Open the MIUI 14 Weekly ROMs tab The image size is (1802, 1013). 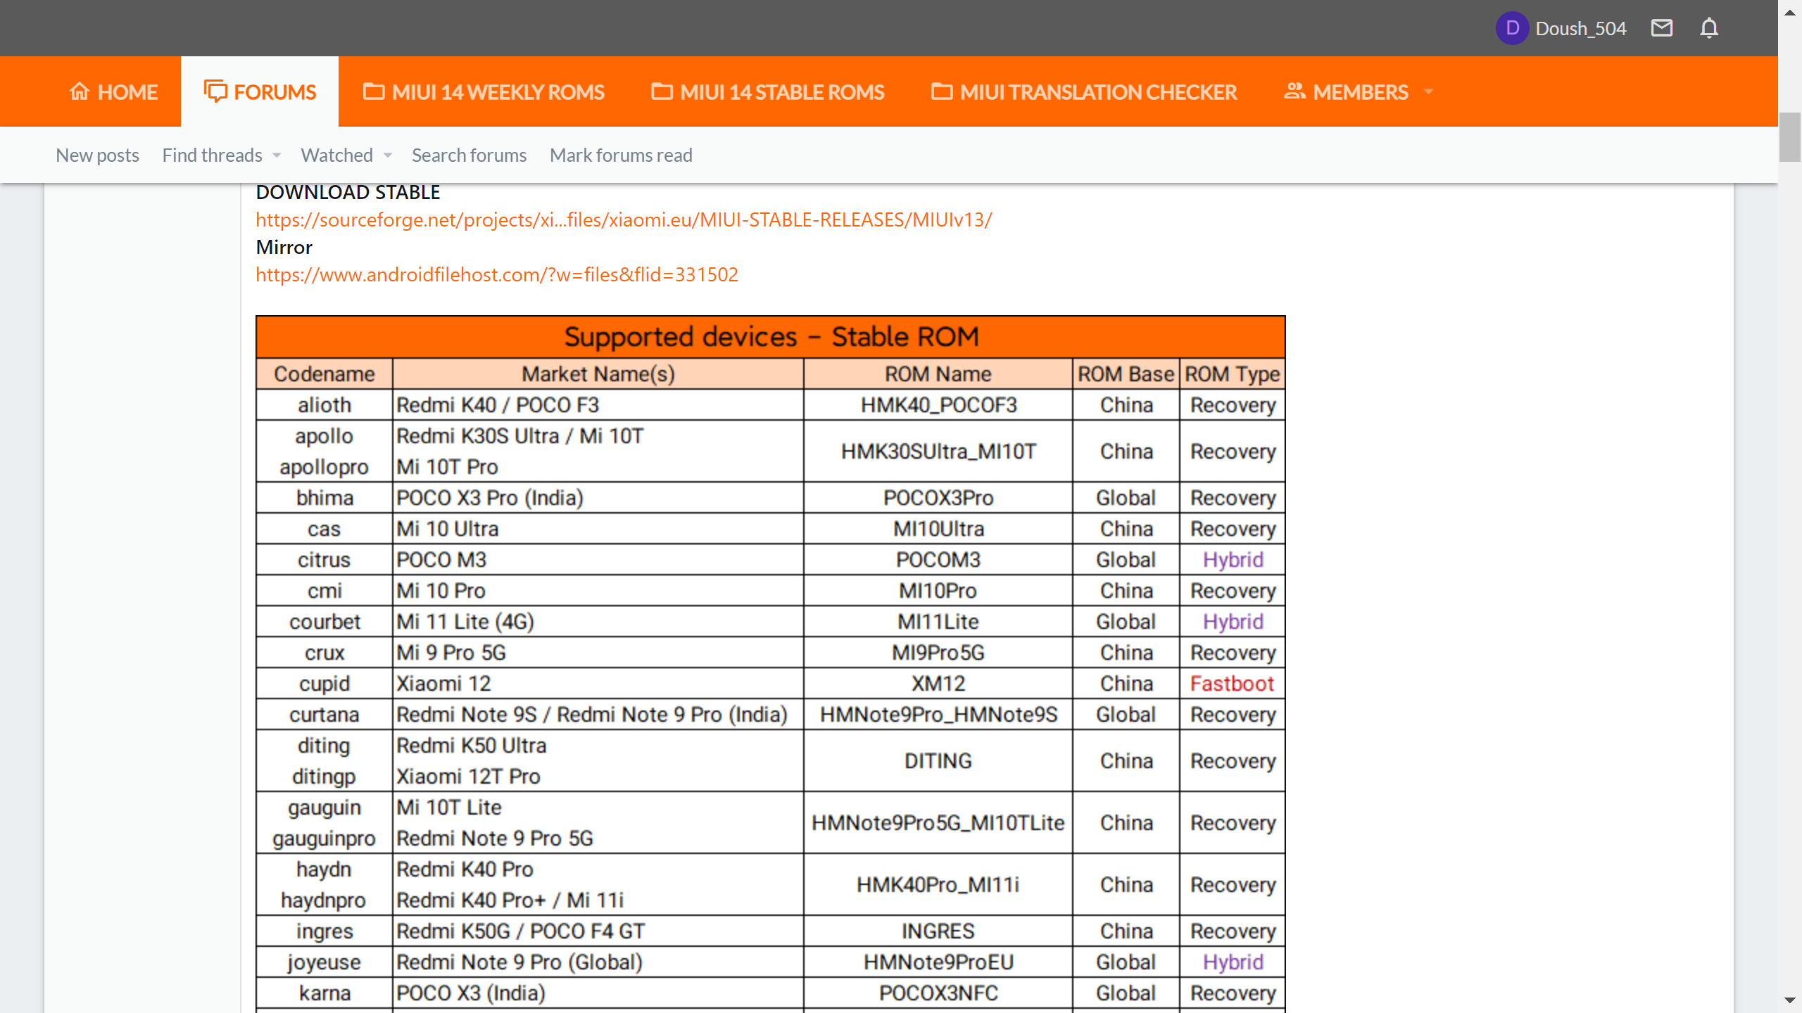coord(498,92)
